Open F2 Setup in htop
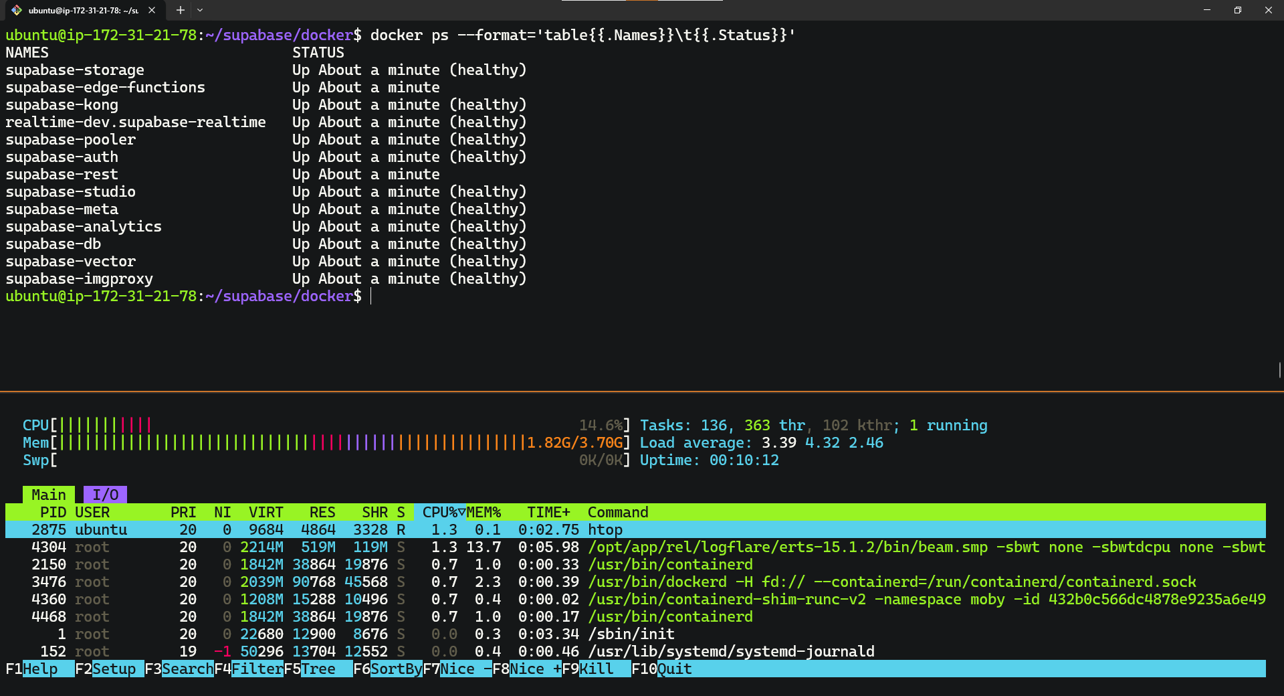The width and height of the screenshot is (1284, 696). pyautogui.click(x=110, y=669)
